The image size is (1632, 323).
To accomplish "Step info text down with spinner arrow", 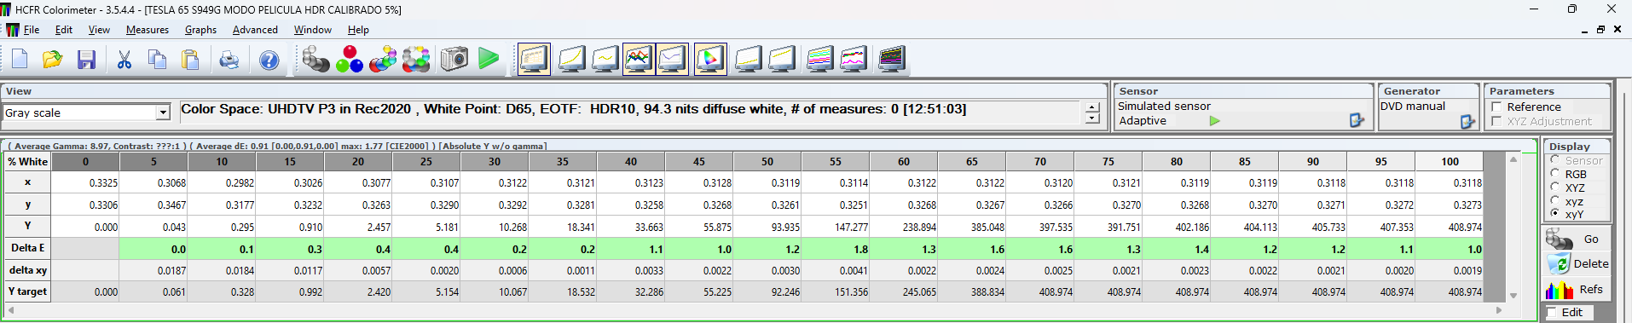I will click(x=1092, y=118).
